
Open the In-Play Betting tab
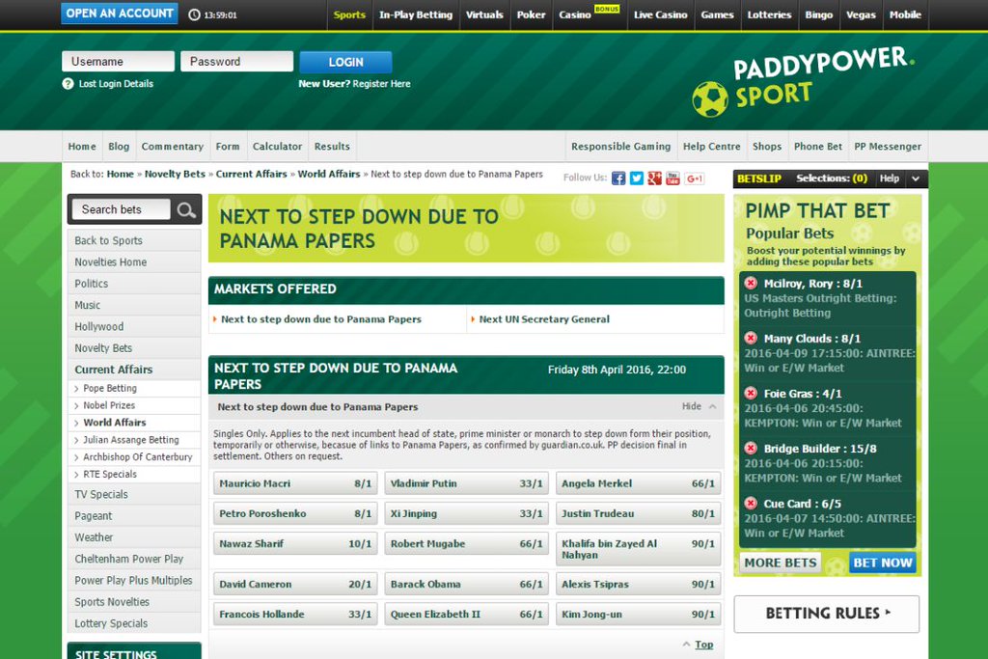416,14
